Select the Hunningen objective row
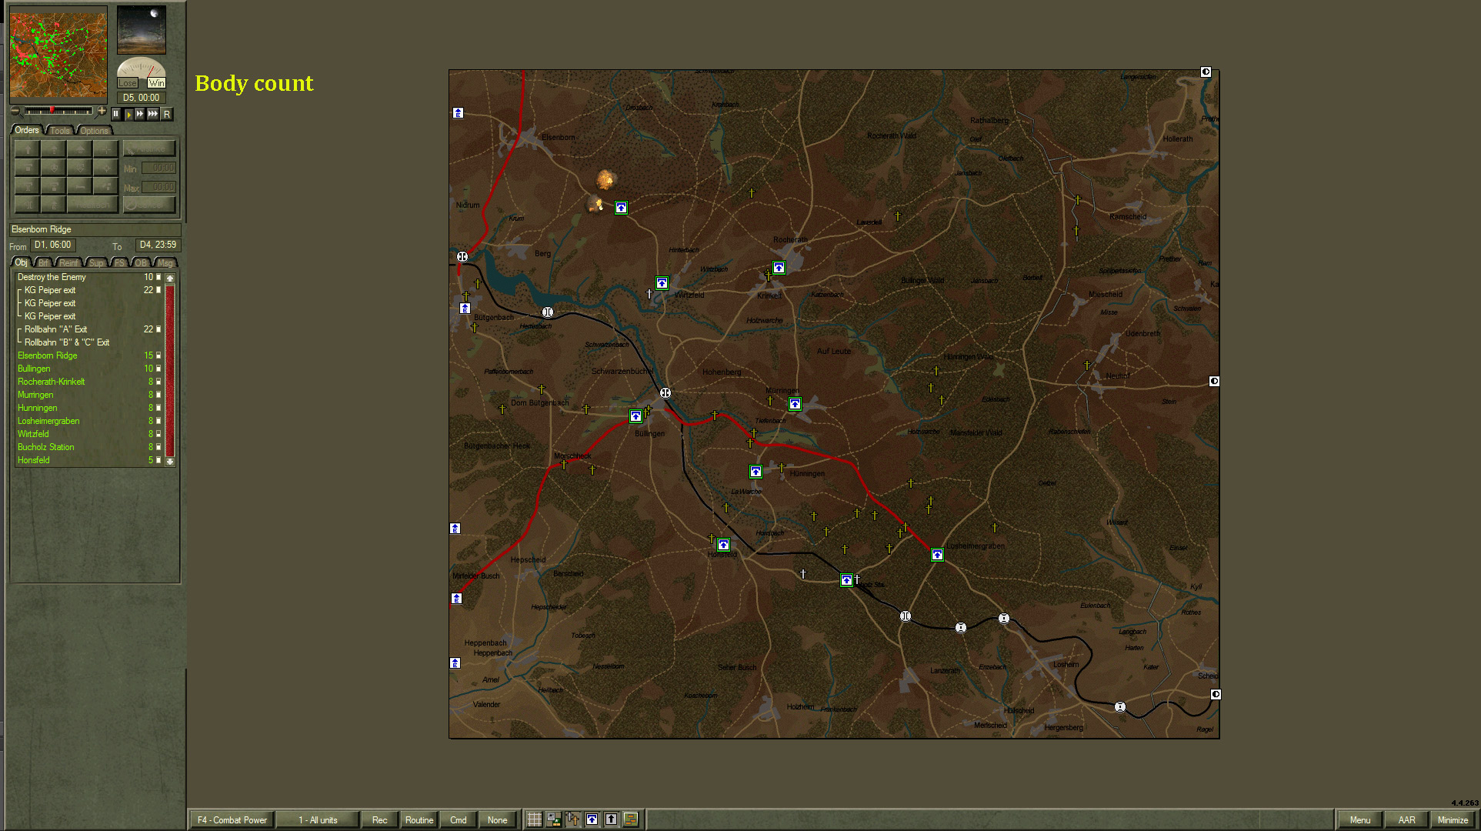 [88, 408]
